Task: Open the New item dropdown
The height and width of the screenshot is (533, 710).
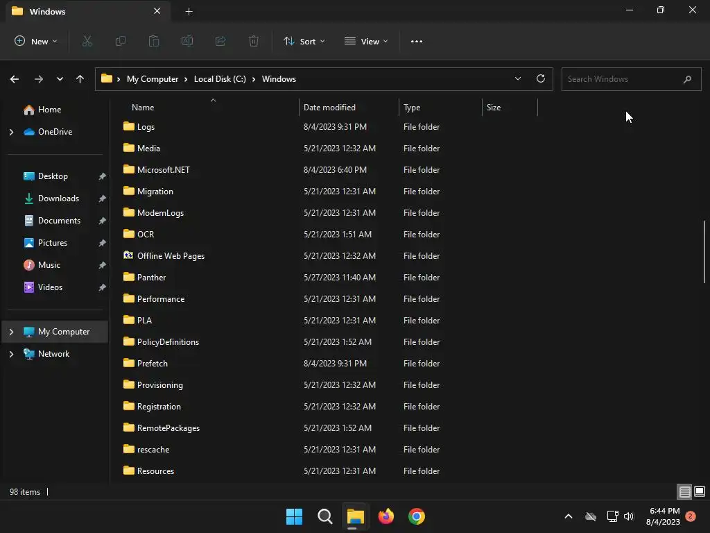Action: 36,41
